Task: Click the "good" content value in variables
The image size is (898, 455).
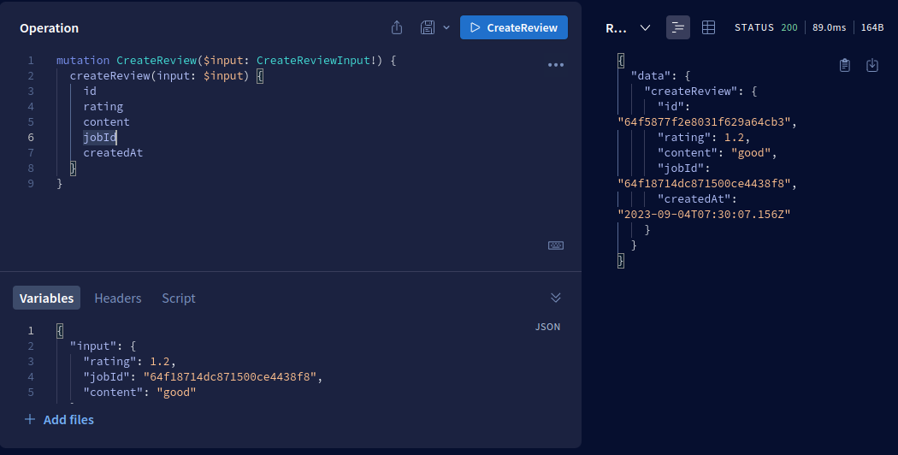Action: click(x=176, y=392)
